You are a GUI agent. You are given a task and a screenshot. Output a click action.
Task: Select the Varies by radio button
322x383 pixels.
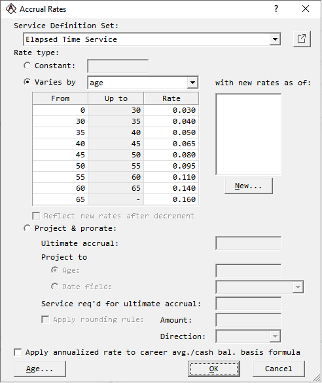(x=27, y=82)
